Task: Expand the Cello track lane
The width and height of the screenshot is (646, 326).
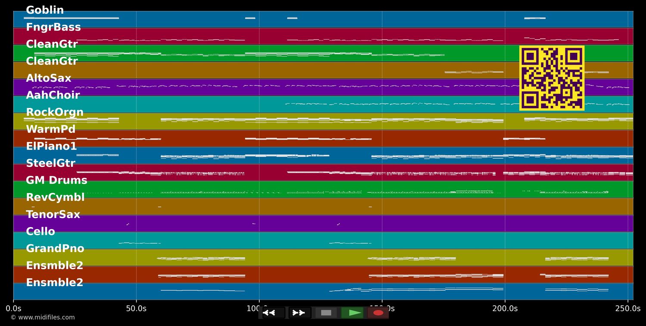Action: click(40, 231)
